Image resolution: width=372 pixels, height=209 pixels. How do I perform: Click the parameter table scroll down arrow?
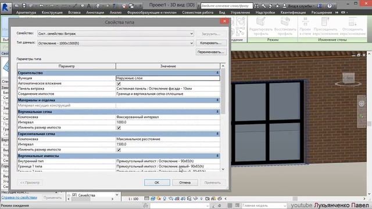(x=223, y=169)
